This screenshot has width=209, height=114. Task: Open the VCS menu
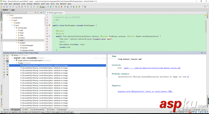pos(57,4)
